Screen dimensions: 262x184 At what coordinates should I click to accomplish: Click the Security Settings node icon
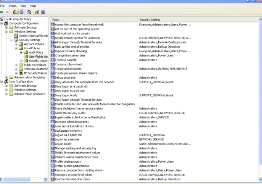tap(16, 40)
